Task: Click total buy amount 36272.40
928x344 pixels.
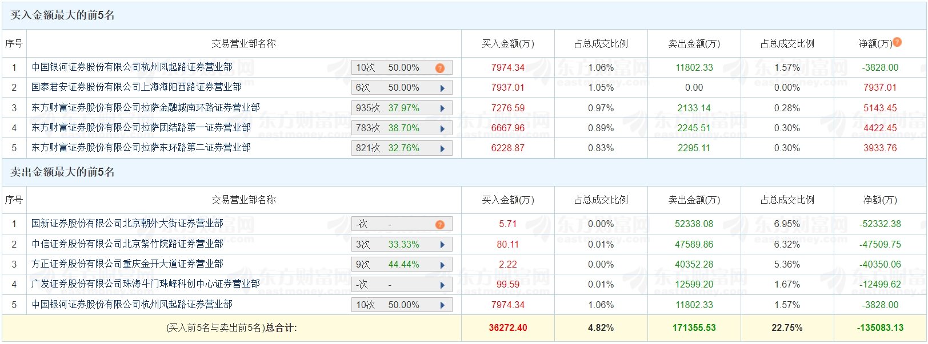Action: (x=507, y=328)
